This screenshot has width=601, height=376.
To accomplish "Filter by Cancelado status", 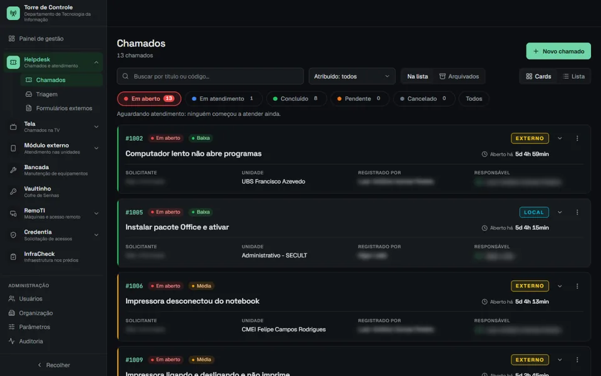I will click(424, 98).
